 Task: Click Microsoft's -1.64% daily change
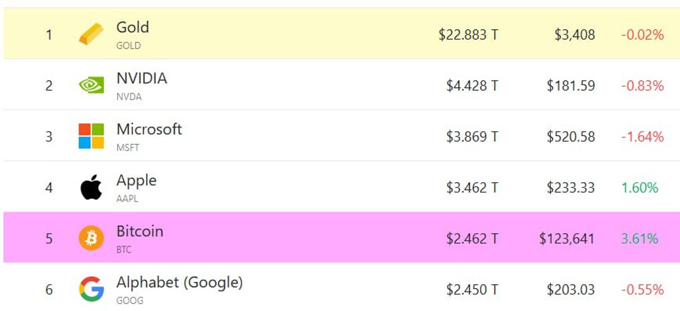(x=642, y=137)
